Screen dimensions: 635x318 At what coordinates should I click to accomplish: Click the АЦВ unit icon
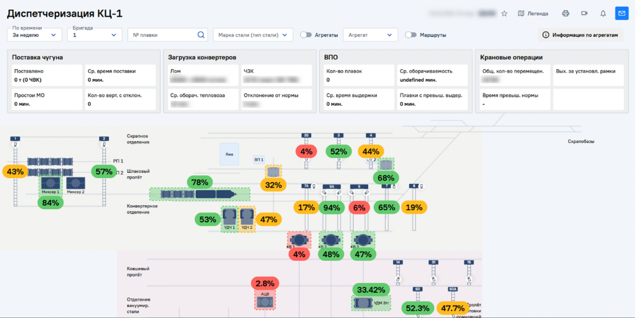pos(265,302)
